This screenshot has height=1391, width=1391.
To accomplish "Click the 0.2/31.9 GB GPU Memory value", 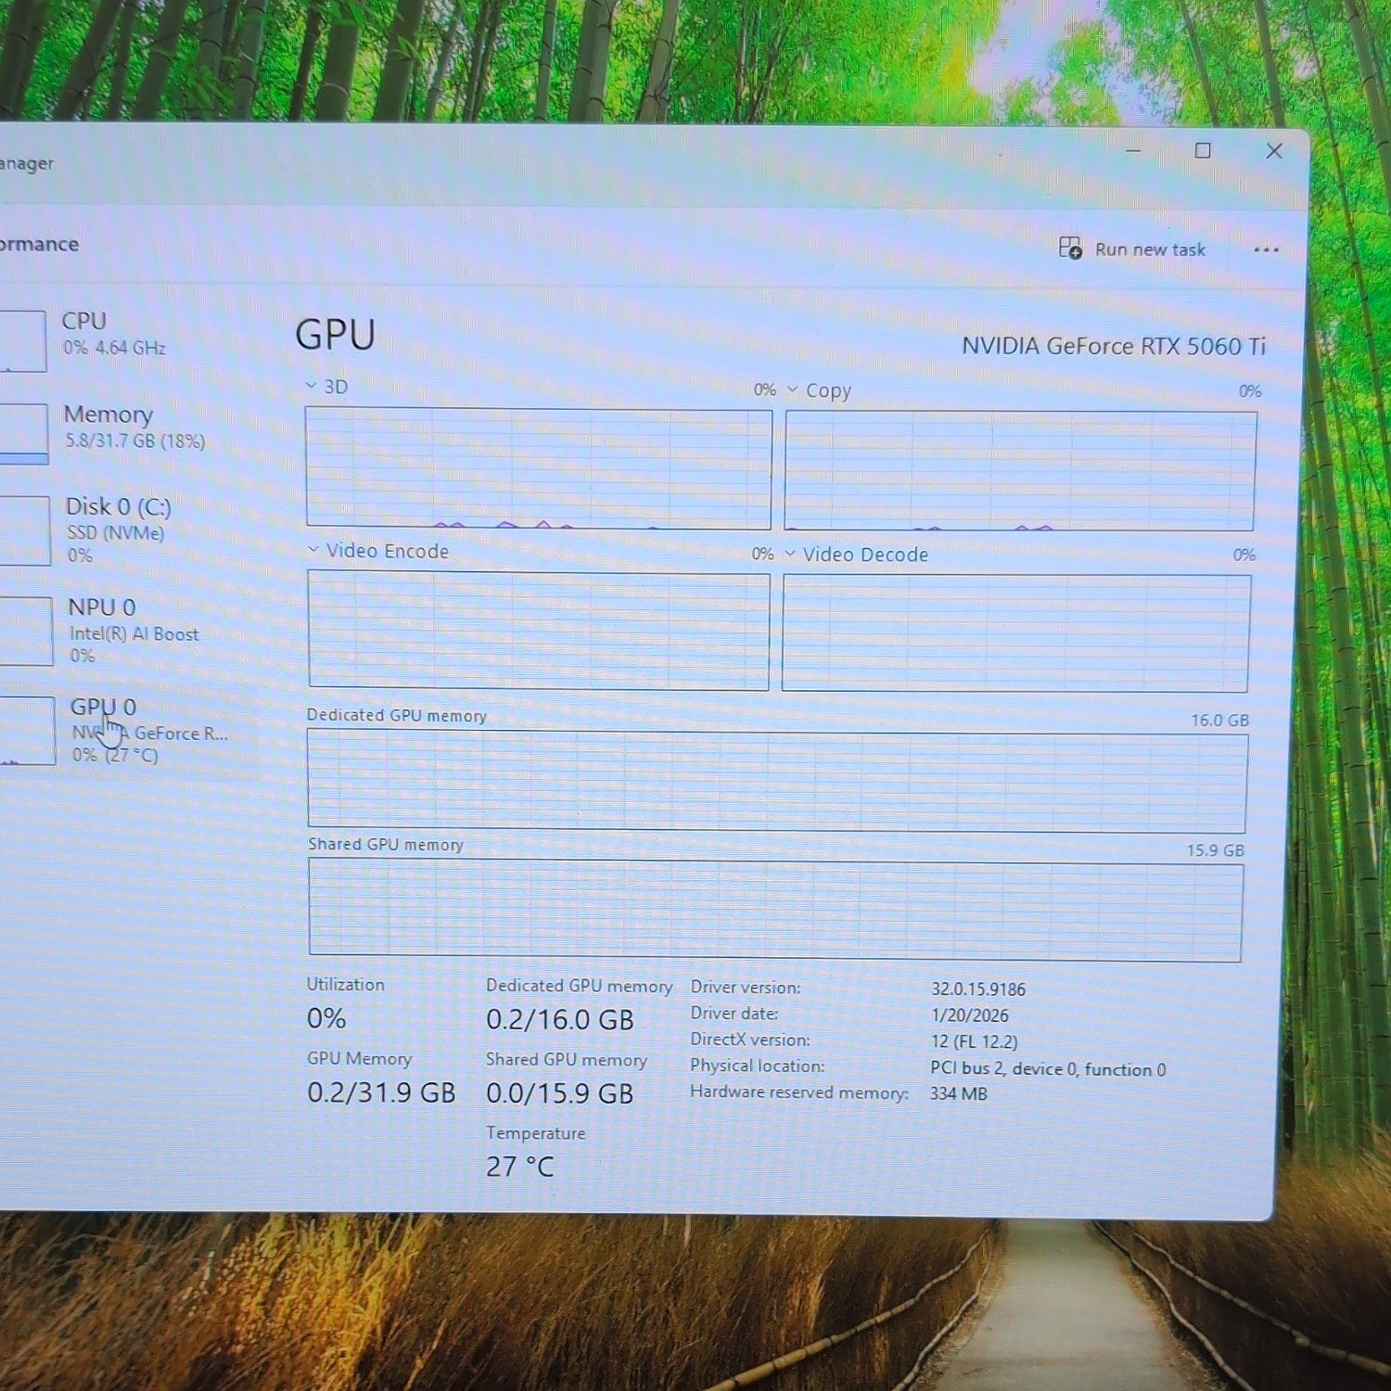I will [381, 1092].
